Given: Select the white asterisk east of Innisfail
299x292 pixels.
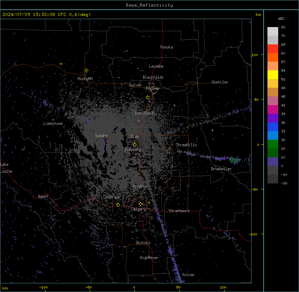Looking at the screenshot, I should pyautogui.click(x=174, y=105).
